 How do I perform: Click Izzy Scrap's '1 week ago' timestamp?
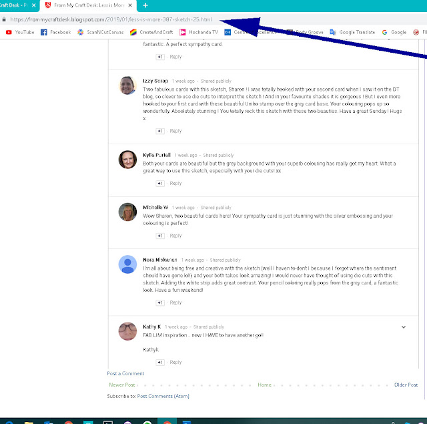183,81
